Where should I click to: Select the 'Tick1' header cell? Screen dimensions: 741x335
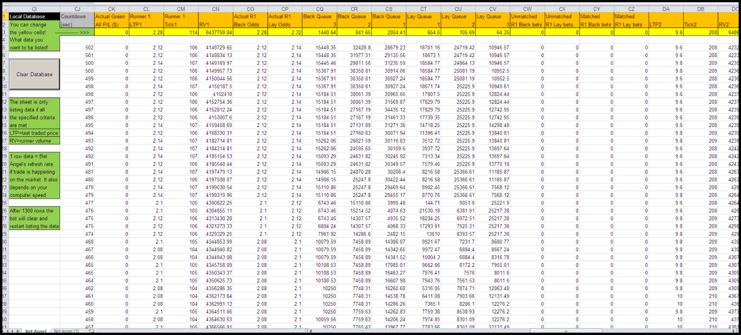coord(181,25)
